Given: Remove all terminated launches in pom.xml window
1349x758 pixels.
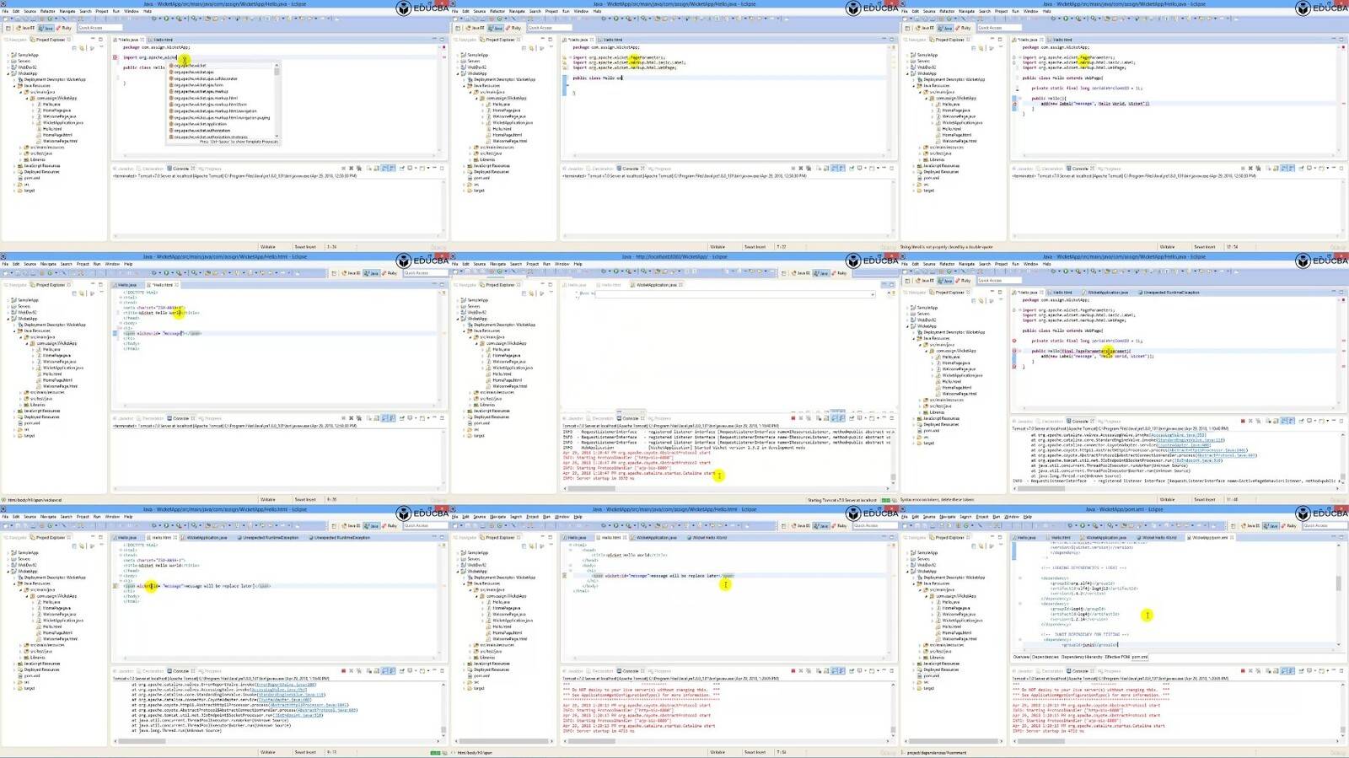Looking at the screenshot, I should point(1257,671).
